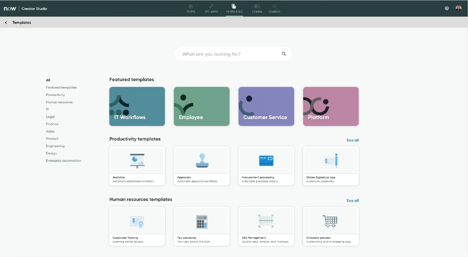Open the Procurement processing card icon
Screen dimensions: 468x257
pos(266,160)
